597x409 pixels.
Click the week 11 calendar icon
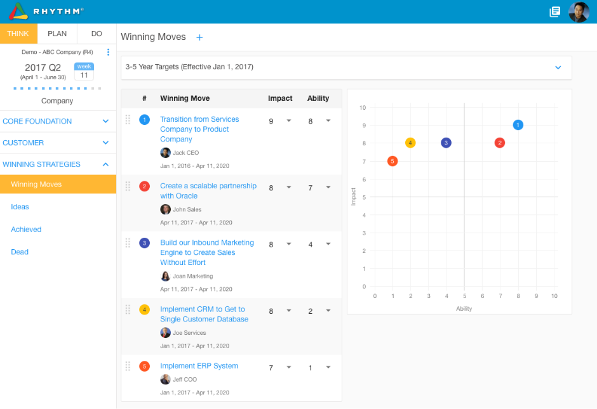click(x=84, y=72)
